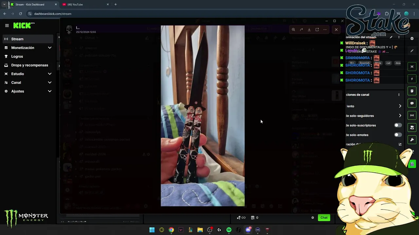Viewport: 419px width, 235px height.
Task: Click the Monetización money icon
Action: (6, 48)
